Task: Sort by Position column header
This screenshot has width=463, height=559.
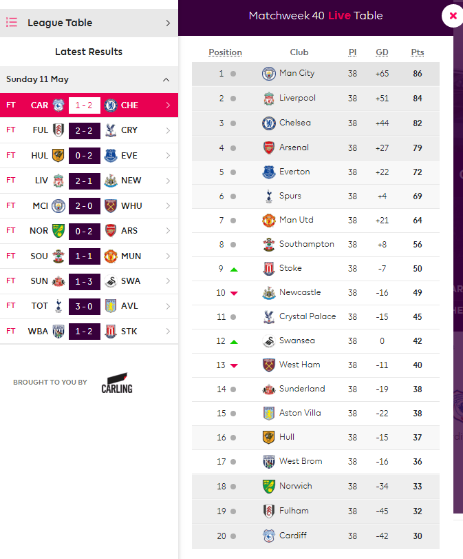Action: pos(225,52)
